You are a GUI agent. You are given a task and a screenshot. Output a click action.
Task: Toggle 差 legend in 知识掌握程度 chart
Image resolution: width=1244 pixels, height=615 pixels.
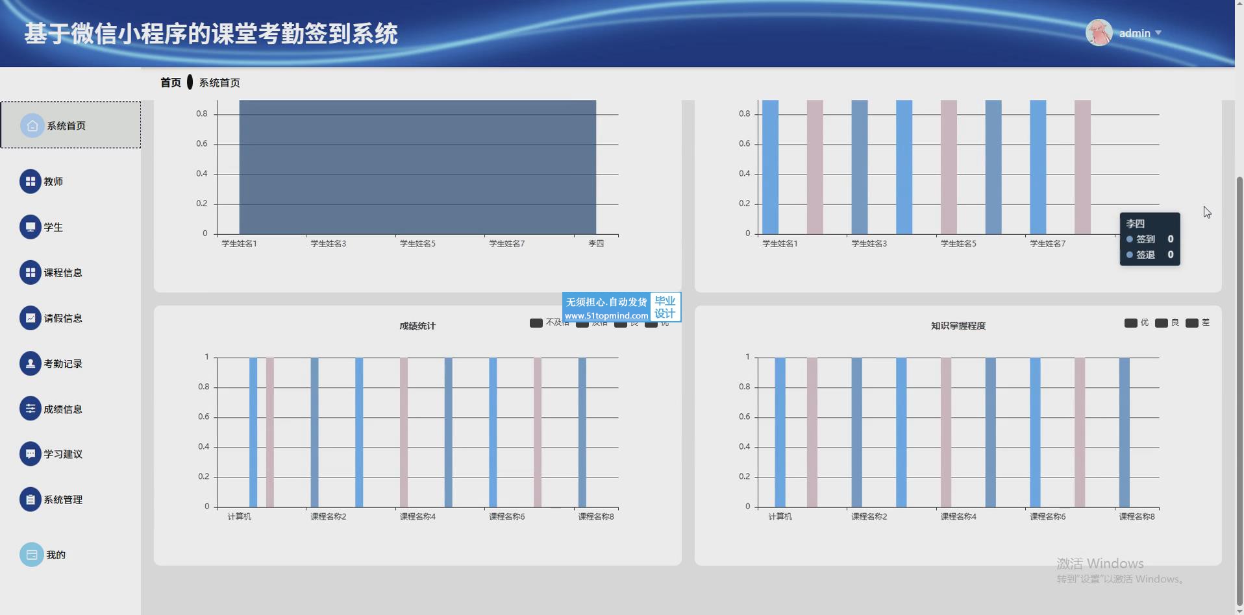pyautogui.click(x=1197, y=323)
